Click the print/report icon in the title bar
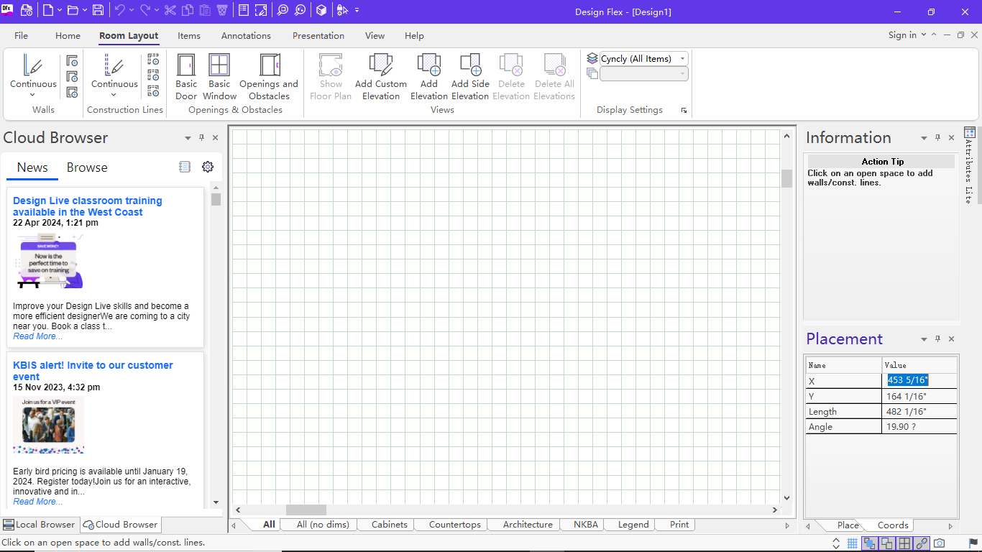 (27, 10)
